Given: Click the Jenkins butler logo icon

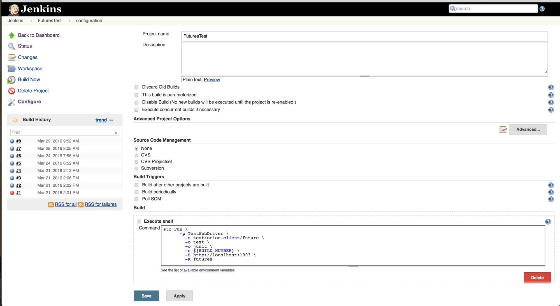Looking at the screenshot, I should [14, 10].
